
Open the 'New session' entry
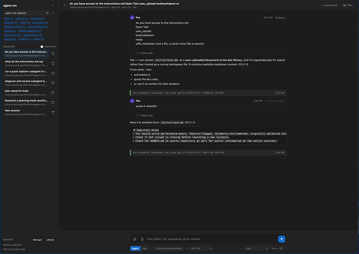tap(27, 113)
